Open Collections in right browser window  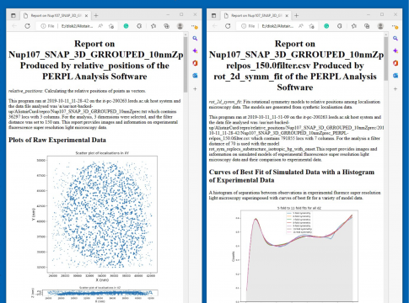(367, 26)
